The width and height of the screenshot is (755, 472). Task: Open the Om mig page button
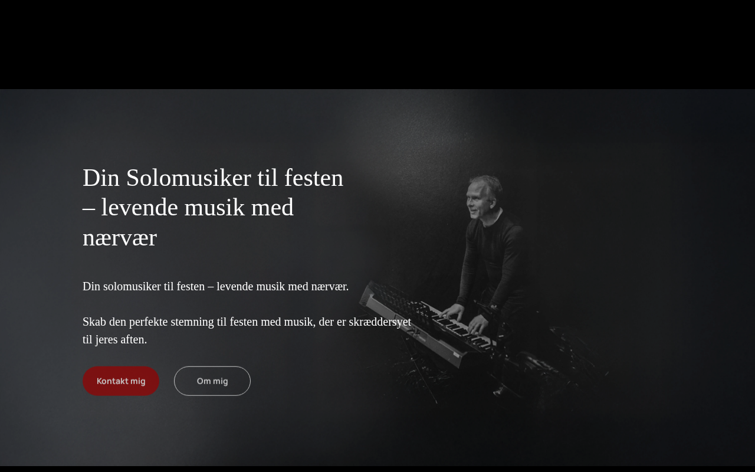click(x=212, y=381)
